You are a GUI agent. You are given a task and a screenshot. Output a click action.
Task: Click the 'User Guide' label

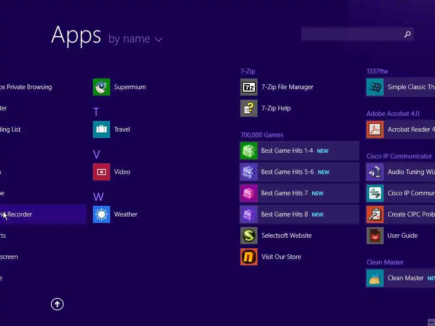(x=402, y=236)
